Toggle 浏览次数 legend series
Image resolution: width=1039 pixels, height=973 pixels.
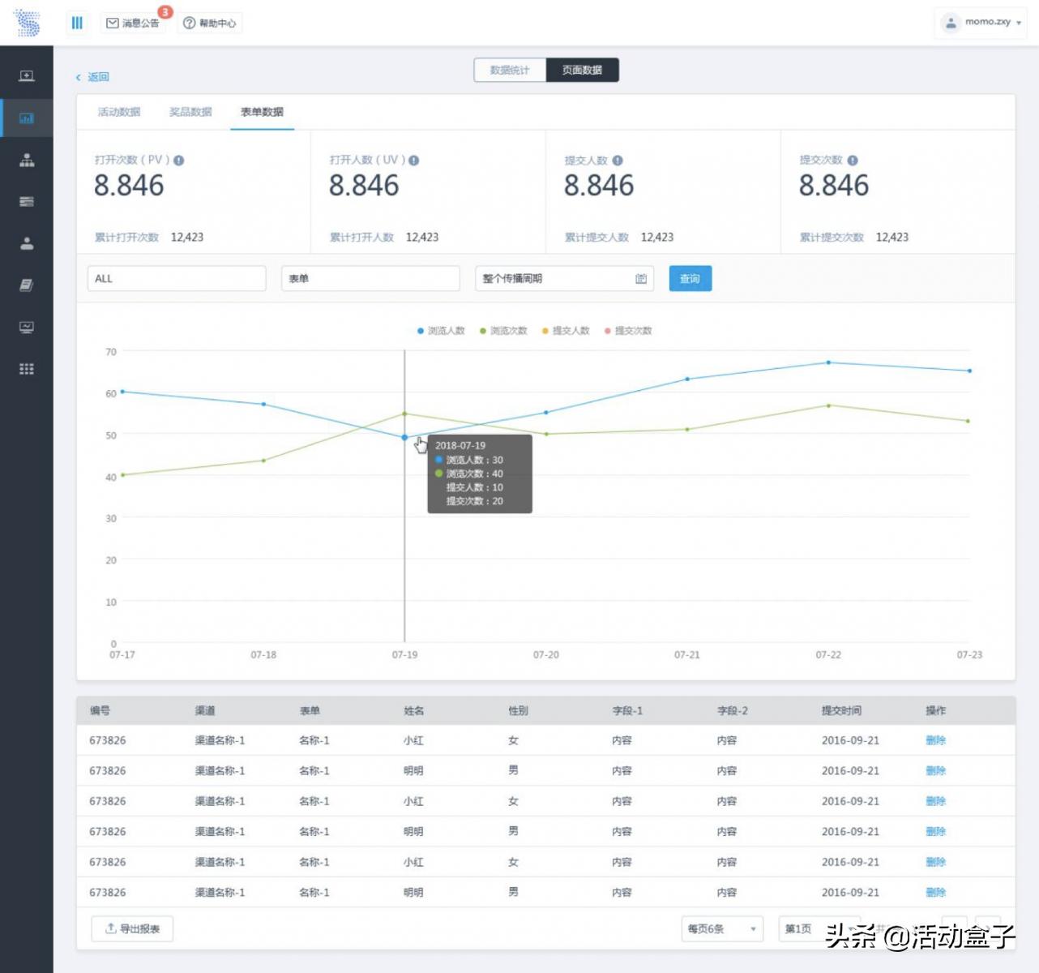503,331
